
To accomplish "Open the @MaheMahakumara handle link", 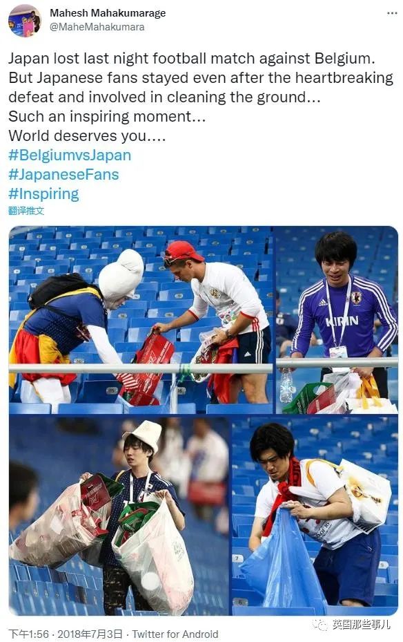I will coord(97,27).
